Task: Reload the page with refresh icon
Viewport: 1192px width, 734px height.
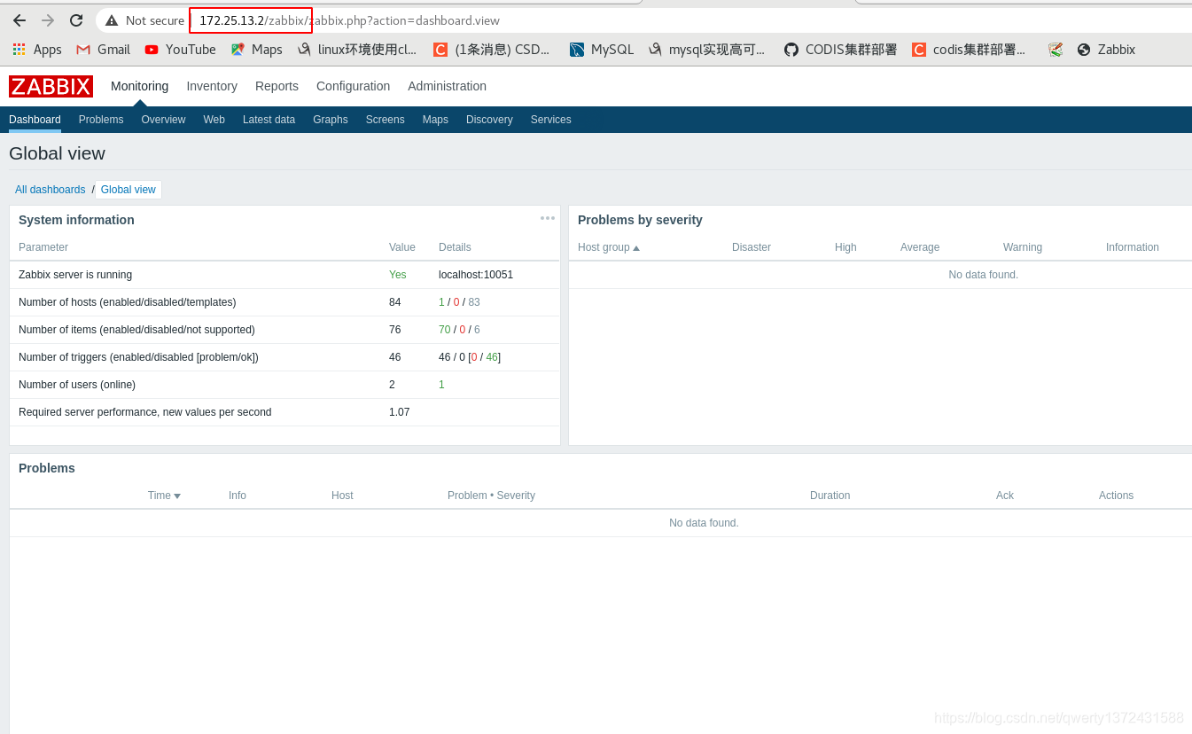Action: (76, 20)
